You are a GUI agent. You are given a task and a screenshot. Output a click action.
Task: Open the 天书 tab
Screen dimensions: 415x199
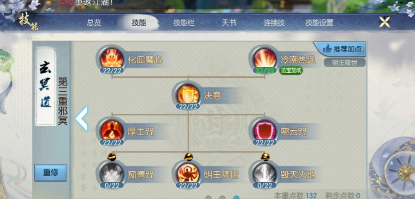[229, 23]
